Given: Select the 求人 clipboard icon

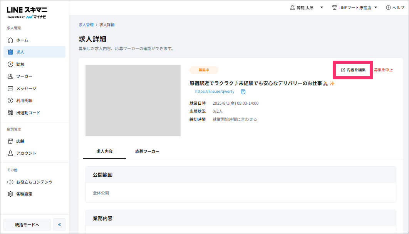Looking at the screenshot, I should [x=10, y=52].
